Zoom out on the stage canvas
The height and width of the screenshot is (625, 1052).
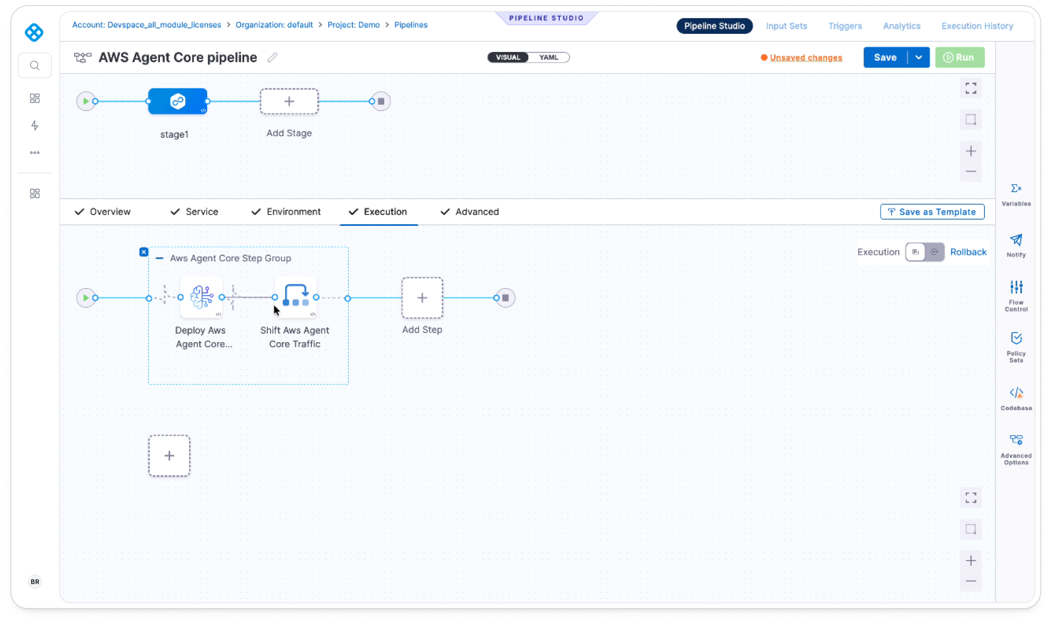971,172
